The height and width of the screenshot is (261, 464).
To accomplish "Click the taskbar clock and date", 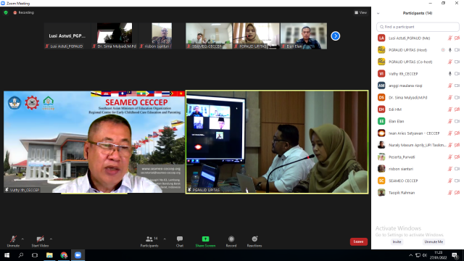I will pos(438,255).
